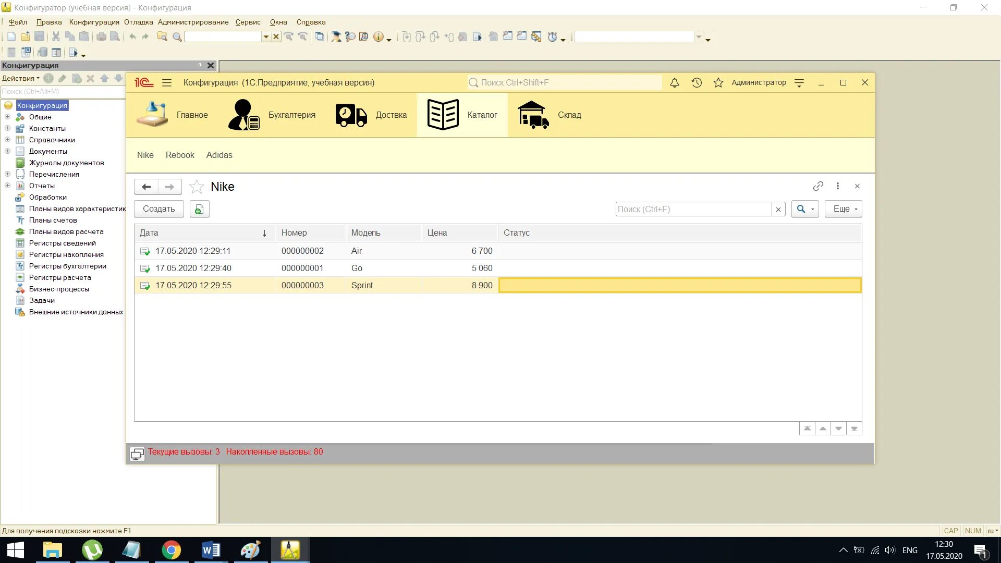Add Nike list to favorites star
This screenshot has width=1001, height=563.
(x=197, y=187)
